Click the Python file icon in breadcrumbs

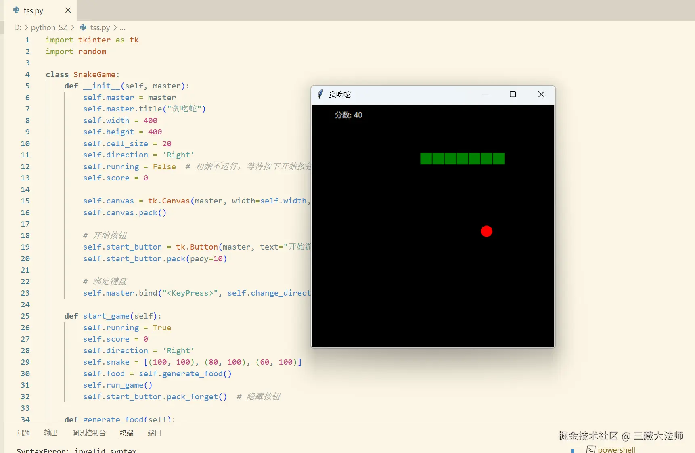83,27
